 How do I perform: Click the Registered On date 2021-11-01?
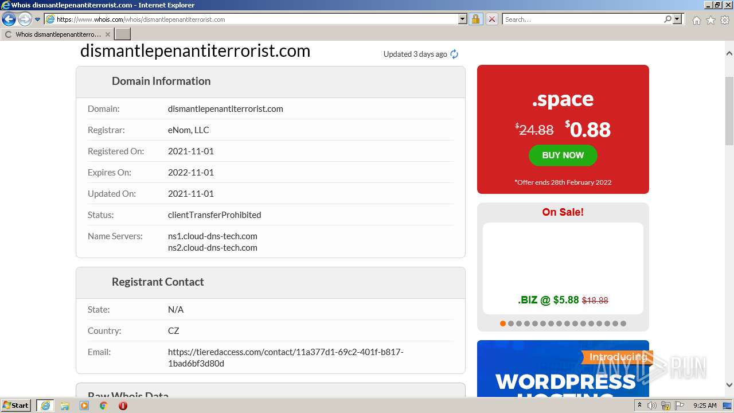190,151
